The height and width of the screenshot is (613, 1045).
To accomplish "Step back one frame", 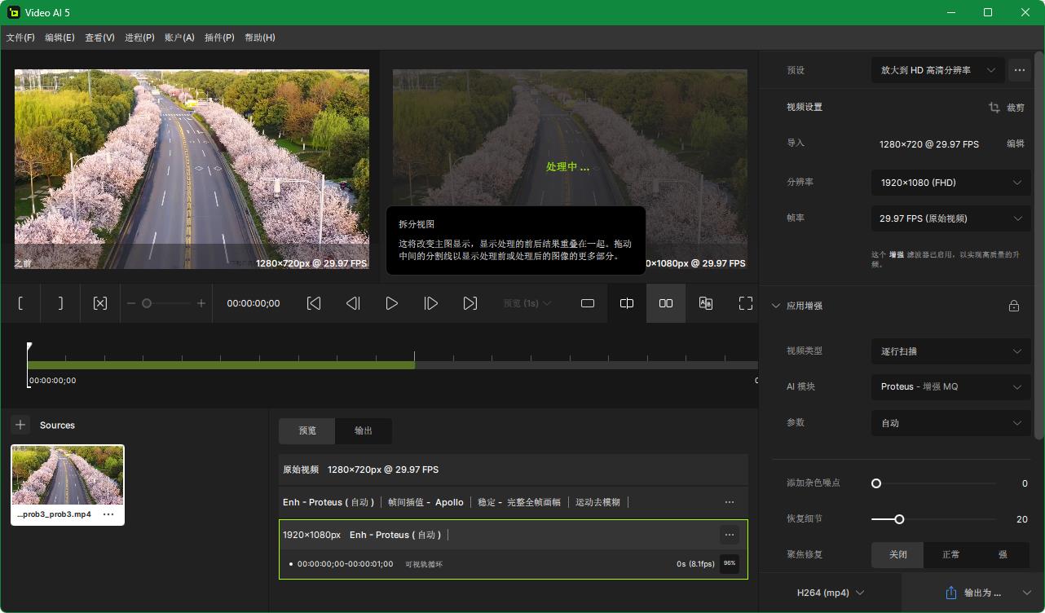I will click(x=353, y=303).
